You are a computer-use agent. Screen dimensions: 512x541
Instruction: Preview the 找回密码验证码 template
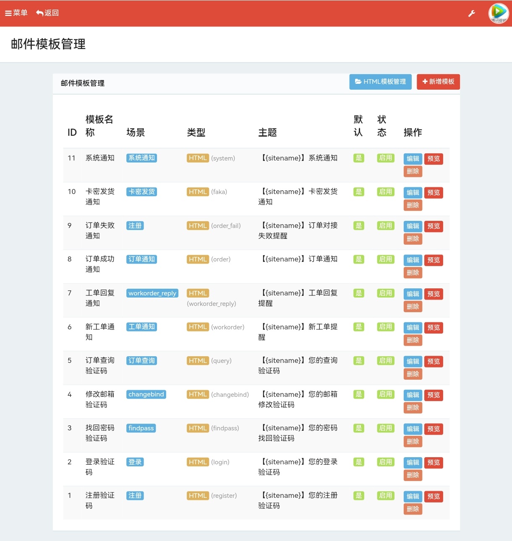434,429
